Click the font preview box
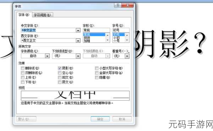 pyautogui.click(x=75, y=96)
